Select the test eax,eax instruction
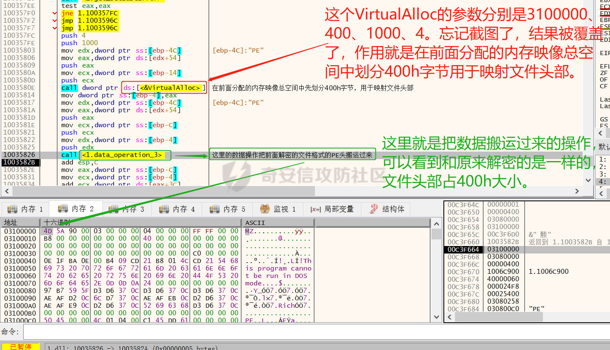 86,6
